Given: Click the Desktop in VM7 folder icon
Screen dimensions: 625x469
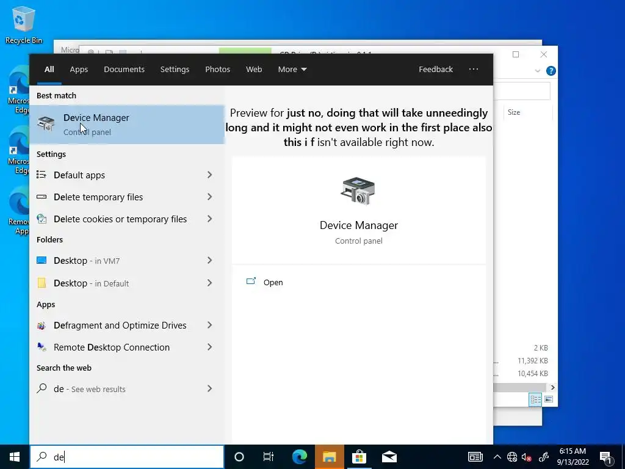Looking at the screenshot, I should point(41,260).
